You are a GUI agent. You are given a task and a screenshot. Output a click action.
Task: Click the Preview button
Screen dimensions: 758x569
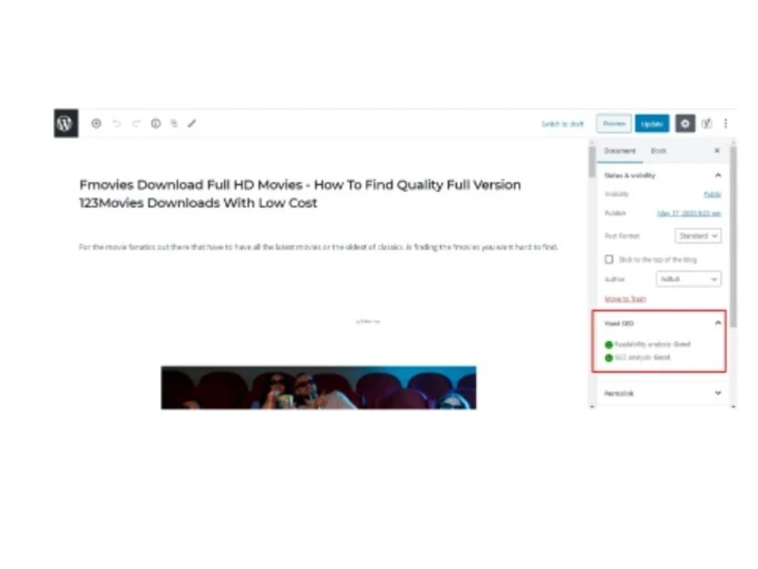click(x=614, y=124)
